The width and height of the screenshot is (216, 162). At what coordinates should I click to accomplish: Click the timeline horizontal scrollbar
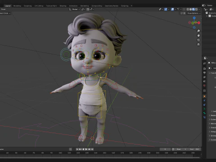click(100, 157)
